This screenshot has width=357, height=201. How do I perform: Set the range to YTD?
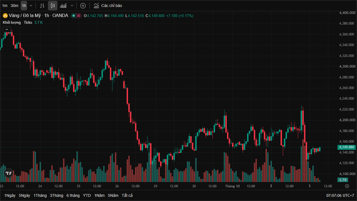coord(87,195)
